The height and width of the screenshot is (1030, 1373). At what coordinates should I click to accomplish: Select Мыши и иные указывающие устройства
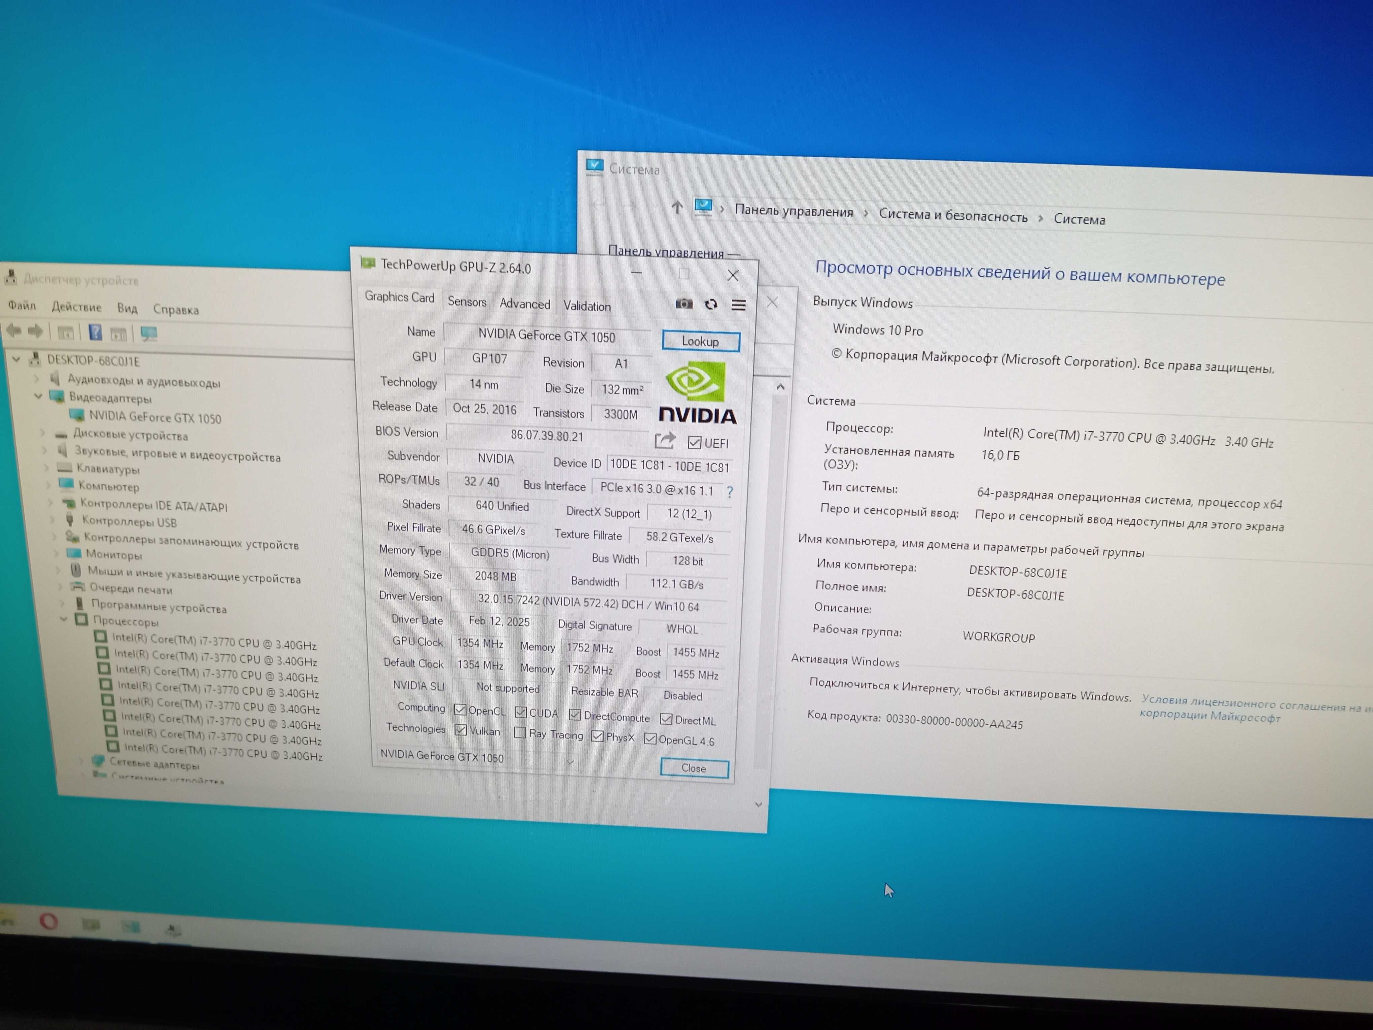(x=193, y=574)
